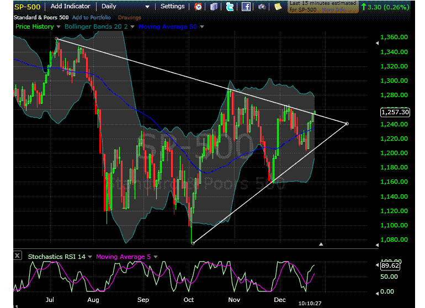The width and height of the screenshot is (425, 308).
Task: Click the 1,160.00 price axis label
Action: 394,182
